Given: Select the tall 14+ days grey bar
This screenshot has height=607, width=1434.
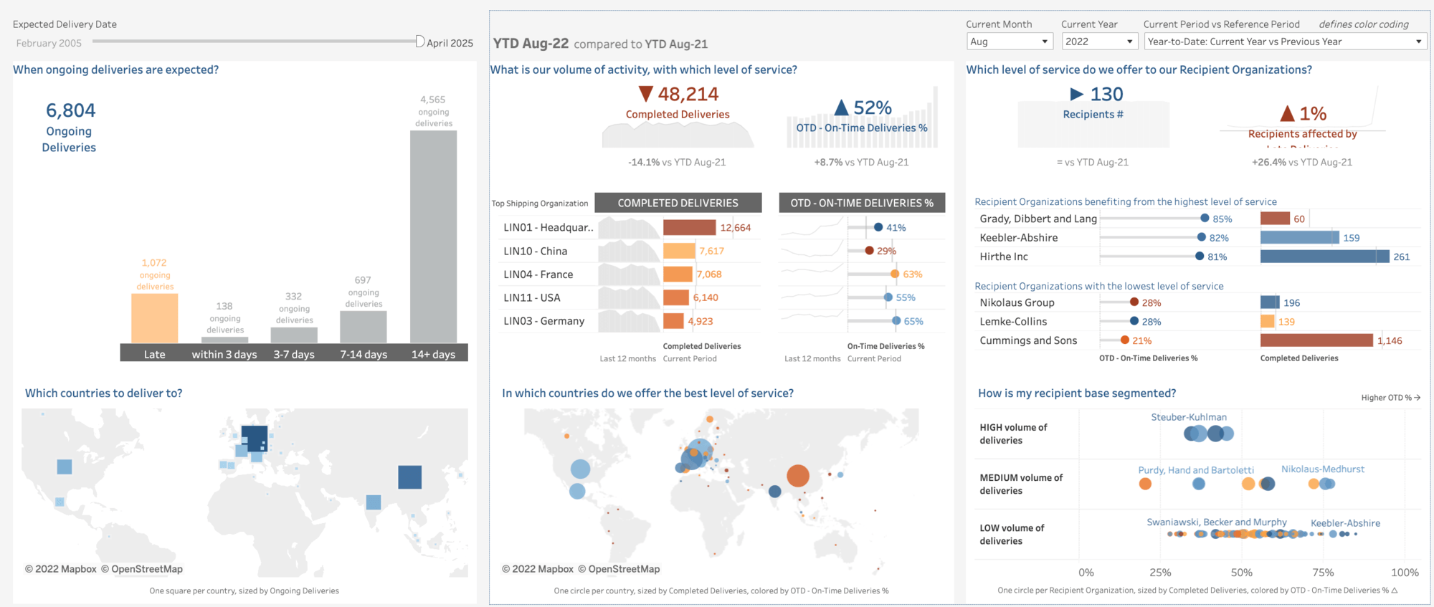Looking at the screenshot, I should click(433, 236).
